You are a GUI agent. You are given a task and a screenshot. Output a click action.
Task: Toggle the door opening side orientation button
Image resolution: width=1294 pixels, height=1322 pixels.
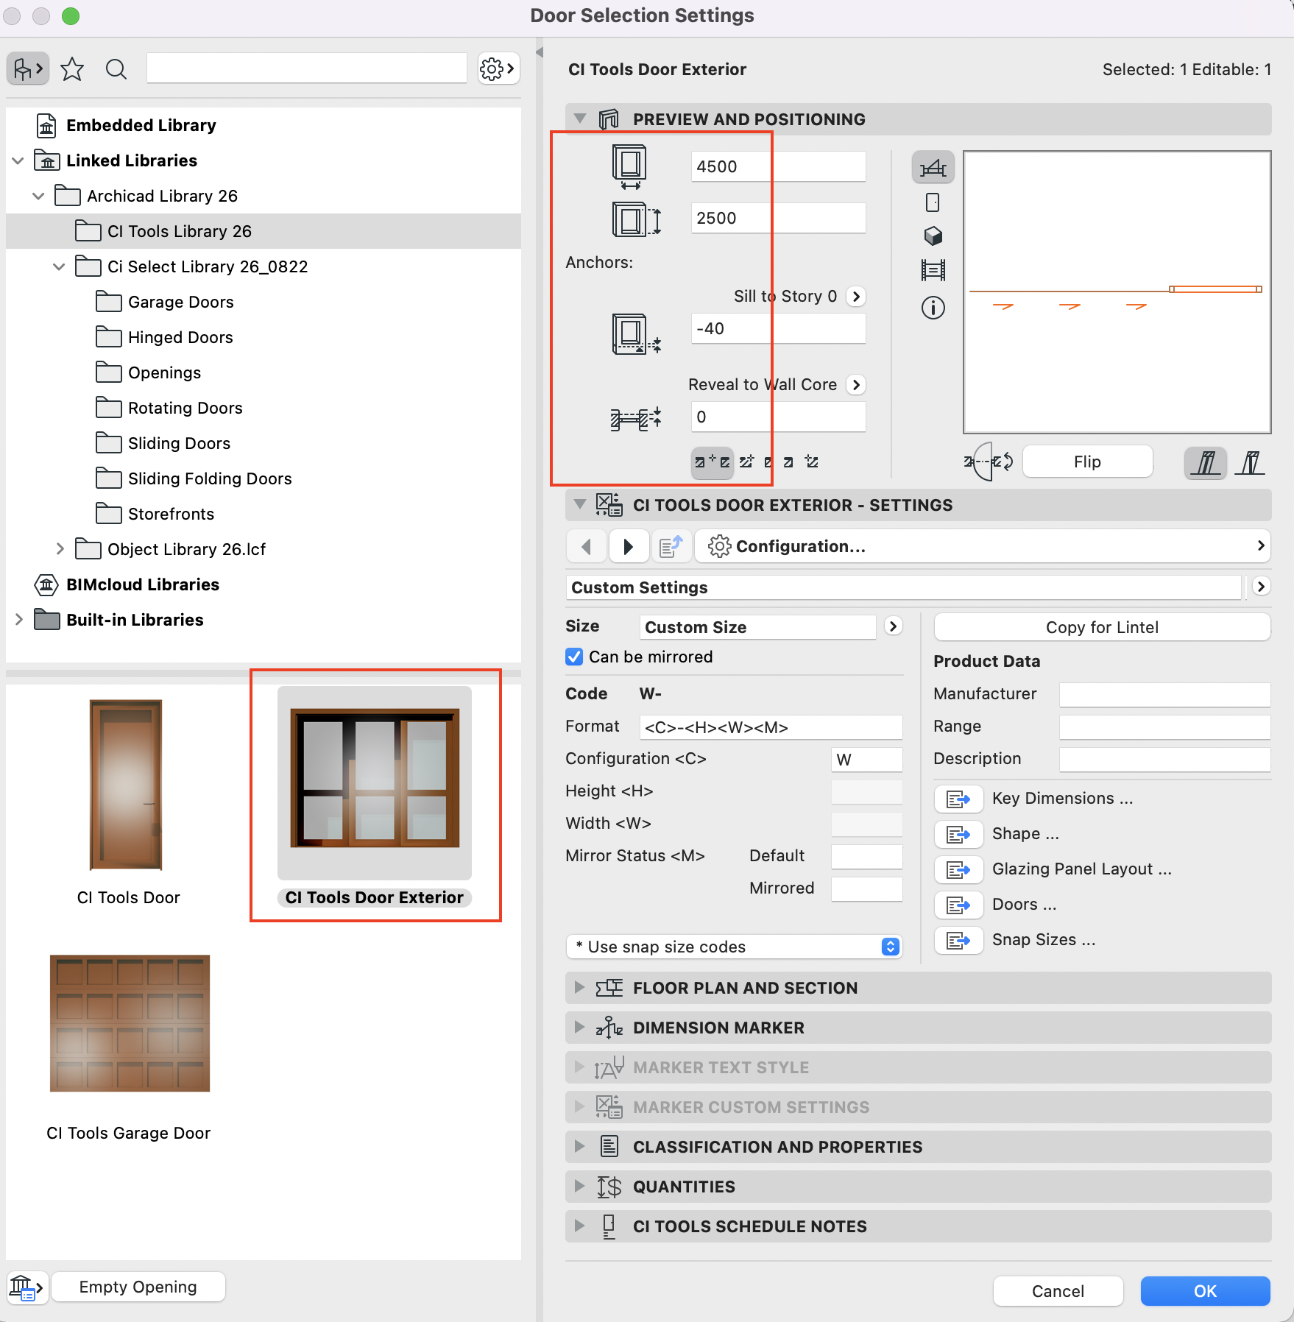[989, 462]
